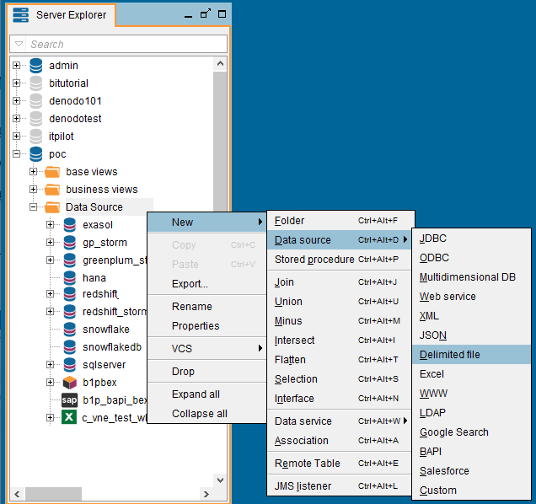Detach the Server Explorer panel
The image size is (536, 504).
[x=206, y=13]
